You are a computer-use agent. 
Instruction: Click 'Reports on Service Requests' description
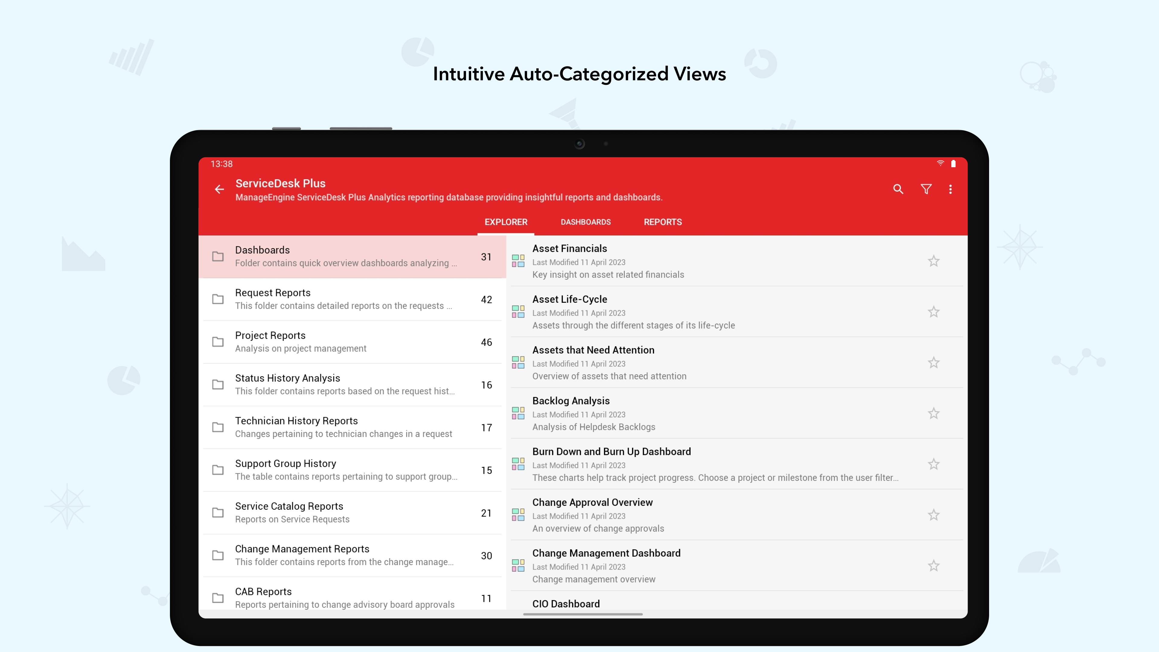tap(292, 519)
